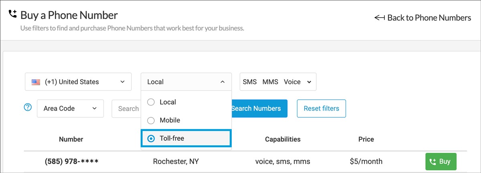Buy the (585) 978 Rochester number

tap(441, 162)
